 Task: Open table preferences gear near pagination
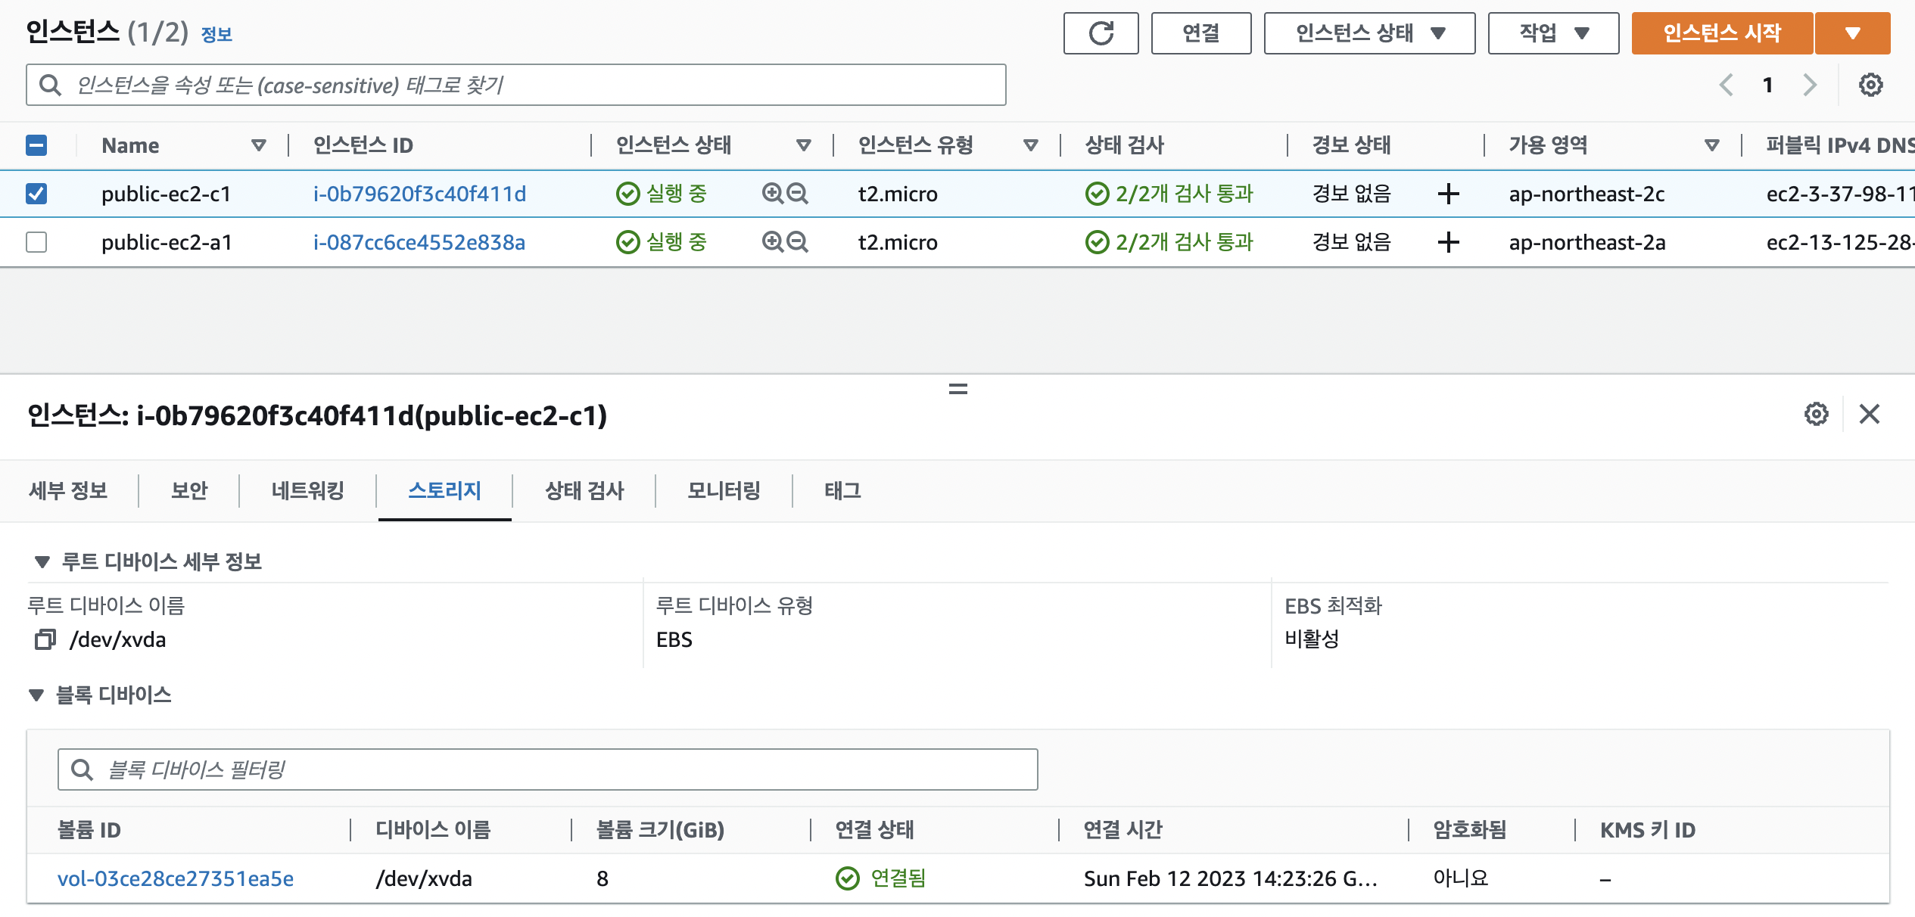(x=1870, y=85)
